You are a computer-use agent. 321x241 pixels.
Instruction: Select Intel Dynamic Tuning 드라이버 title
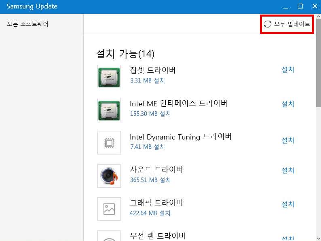tap(181, 137)
